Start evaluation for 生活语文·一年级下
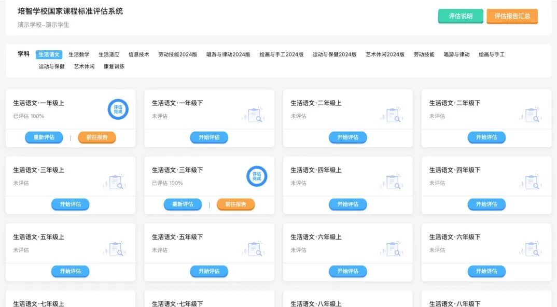Viewport: 557px width, 307px height. [209, 137]
